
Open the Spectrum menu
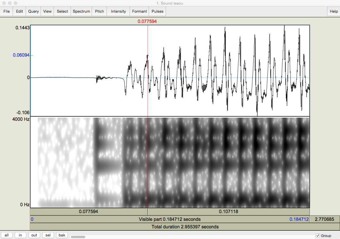point(81,11)
